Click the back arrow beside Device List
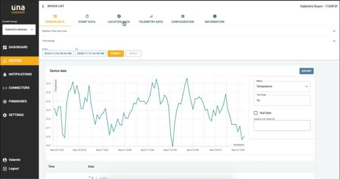 (x=43, y=6)
